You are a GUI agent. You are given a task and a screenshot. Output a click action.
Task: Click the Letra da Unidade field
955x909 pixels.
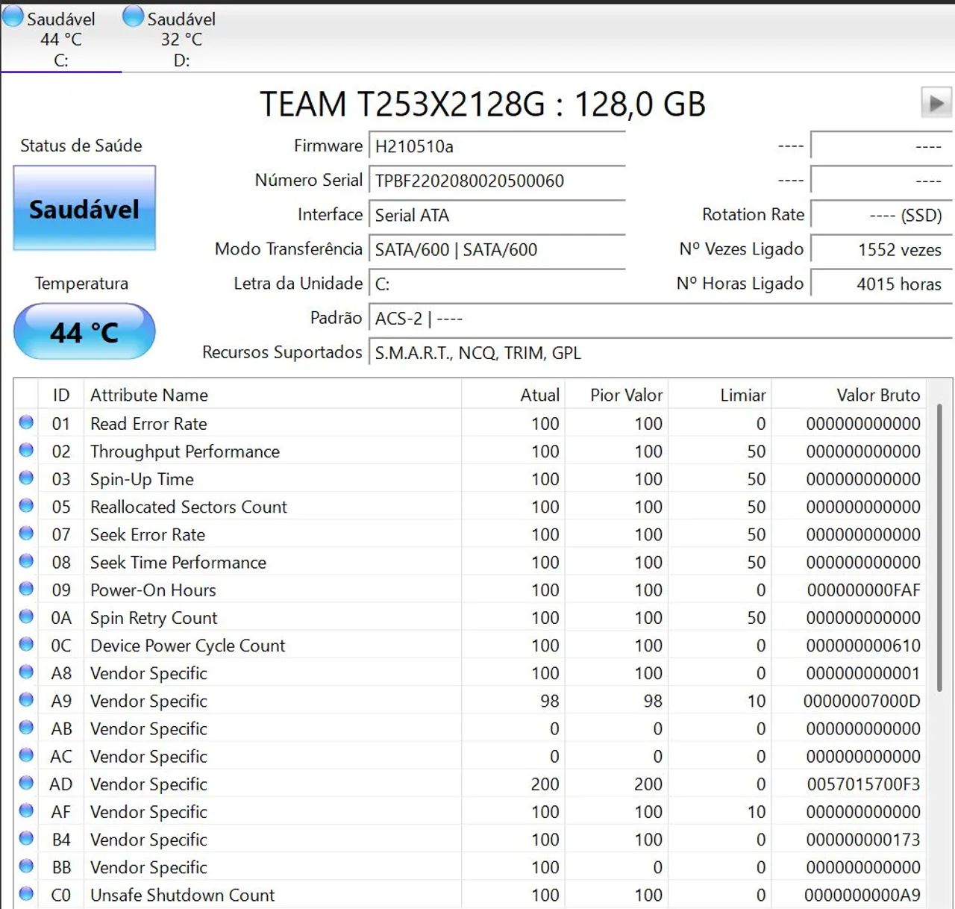pos(498,284)
